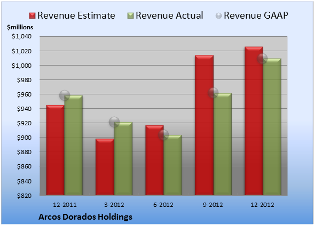Click the '$900' axis value
Image resolution: width=314 pixels, height=225 pixels.
pos(24,138)
